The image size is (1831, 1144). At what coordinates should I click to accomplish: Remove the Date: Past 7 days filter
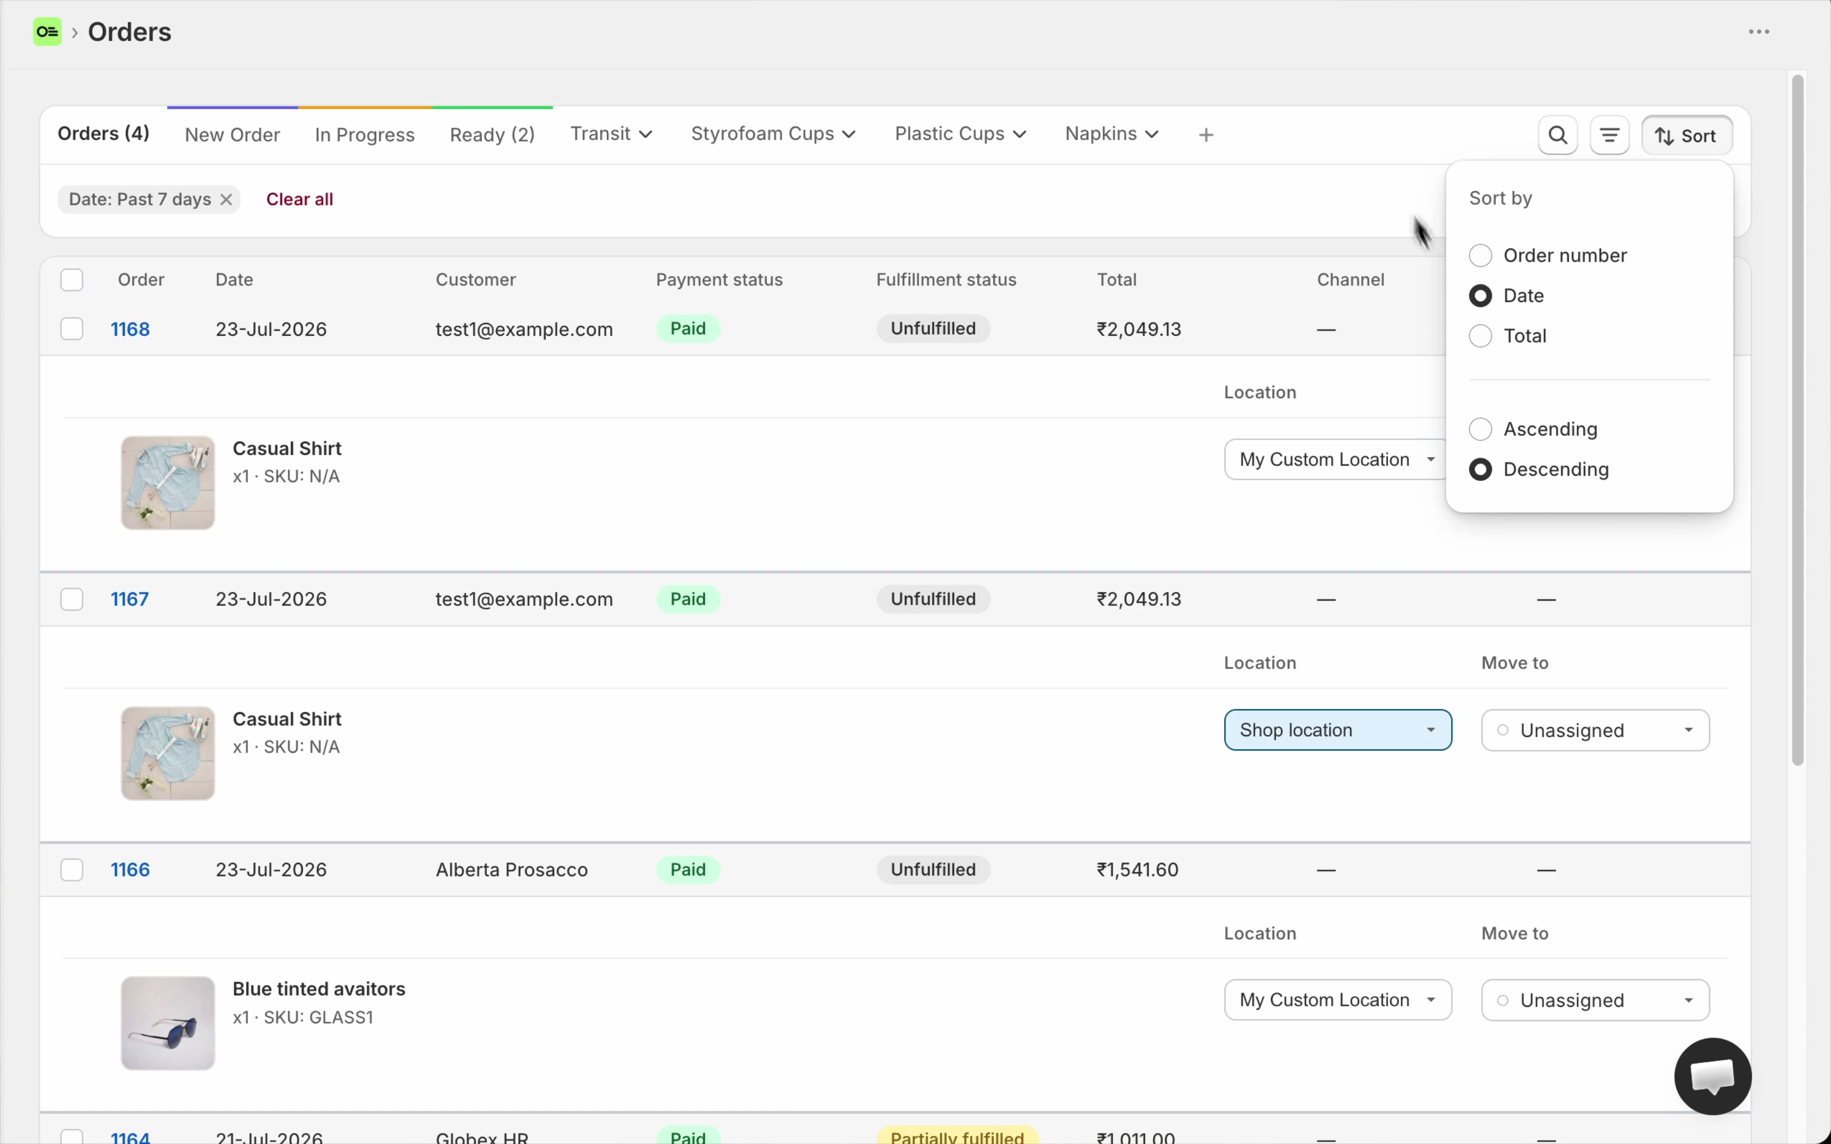(x=226, y=200)
